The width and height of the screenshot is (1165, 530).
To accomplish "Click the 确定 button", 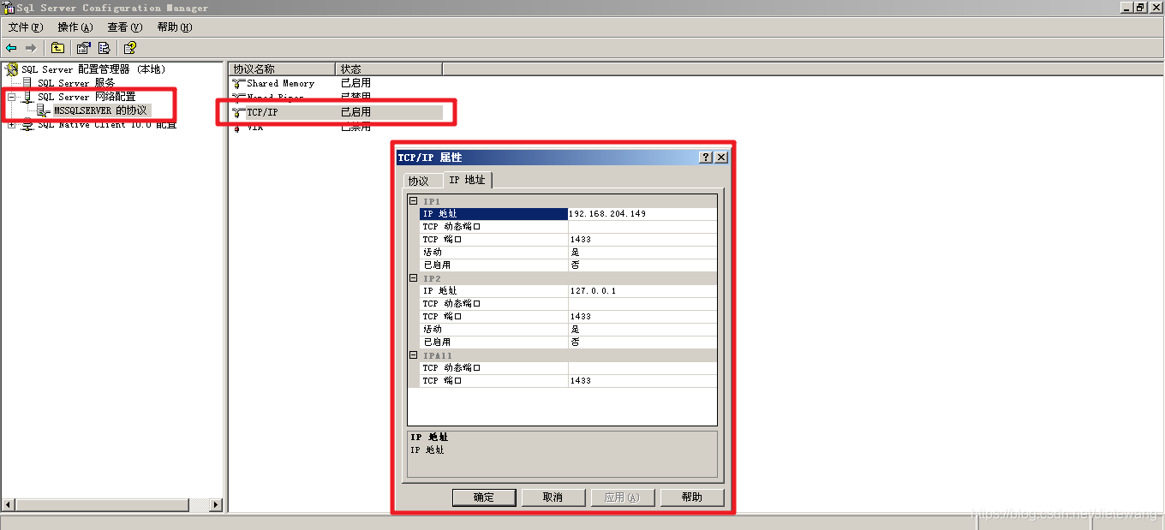I will click(484, 497).
